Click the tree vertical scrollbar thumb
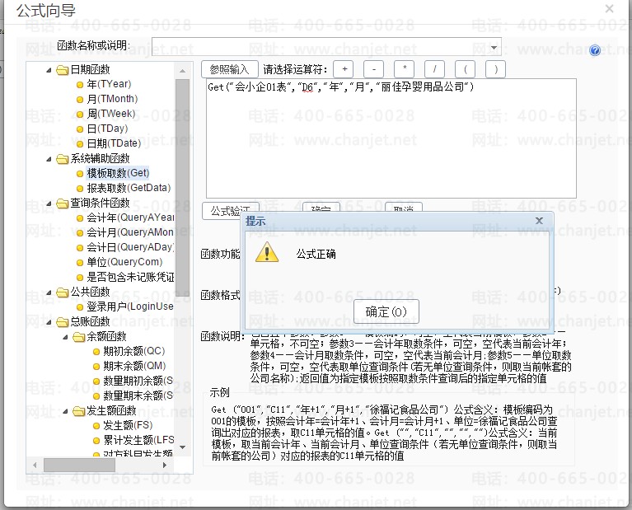632x510 pixels. (183, 189)
